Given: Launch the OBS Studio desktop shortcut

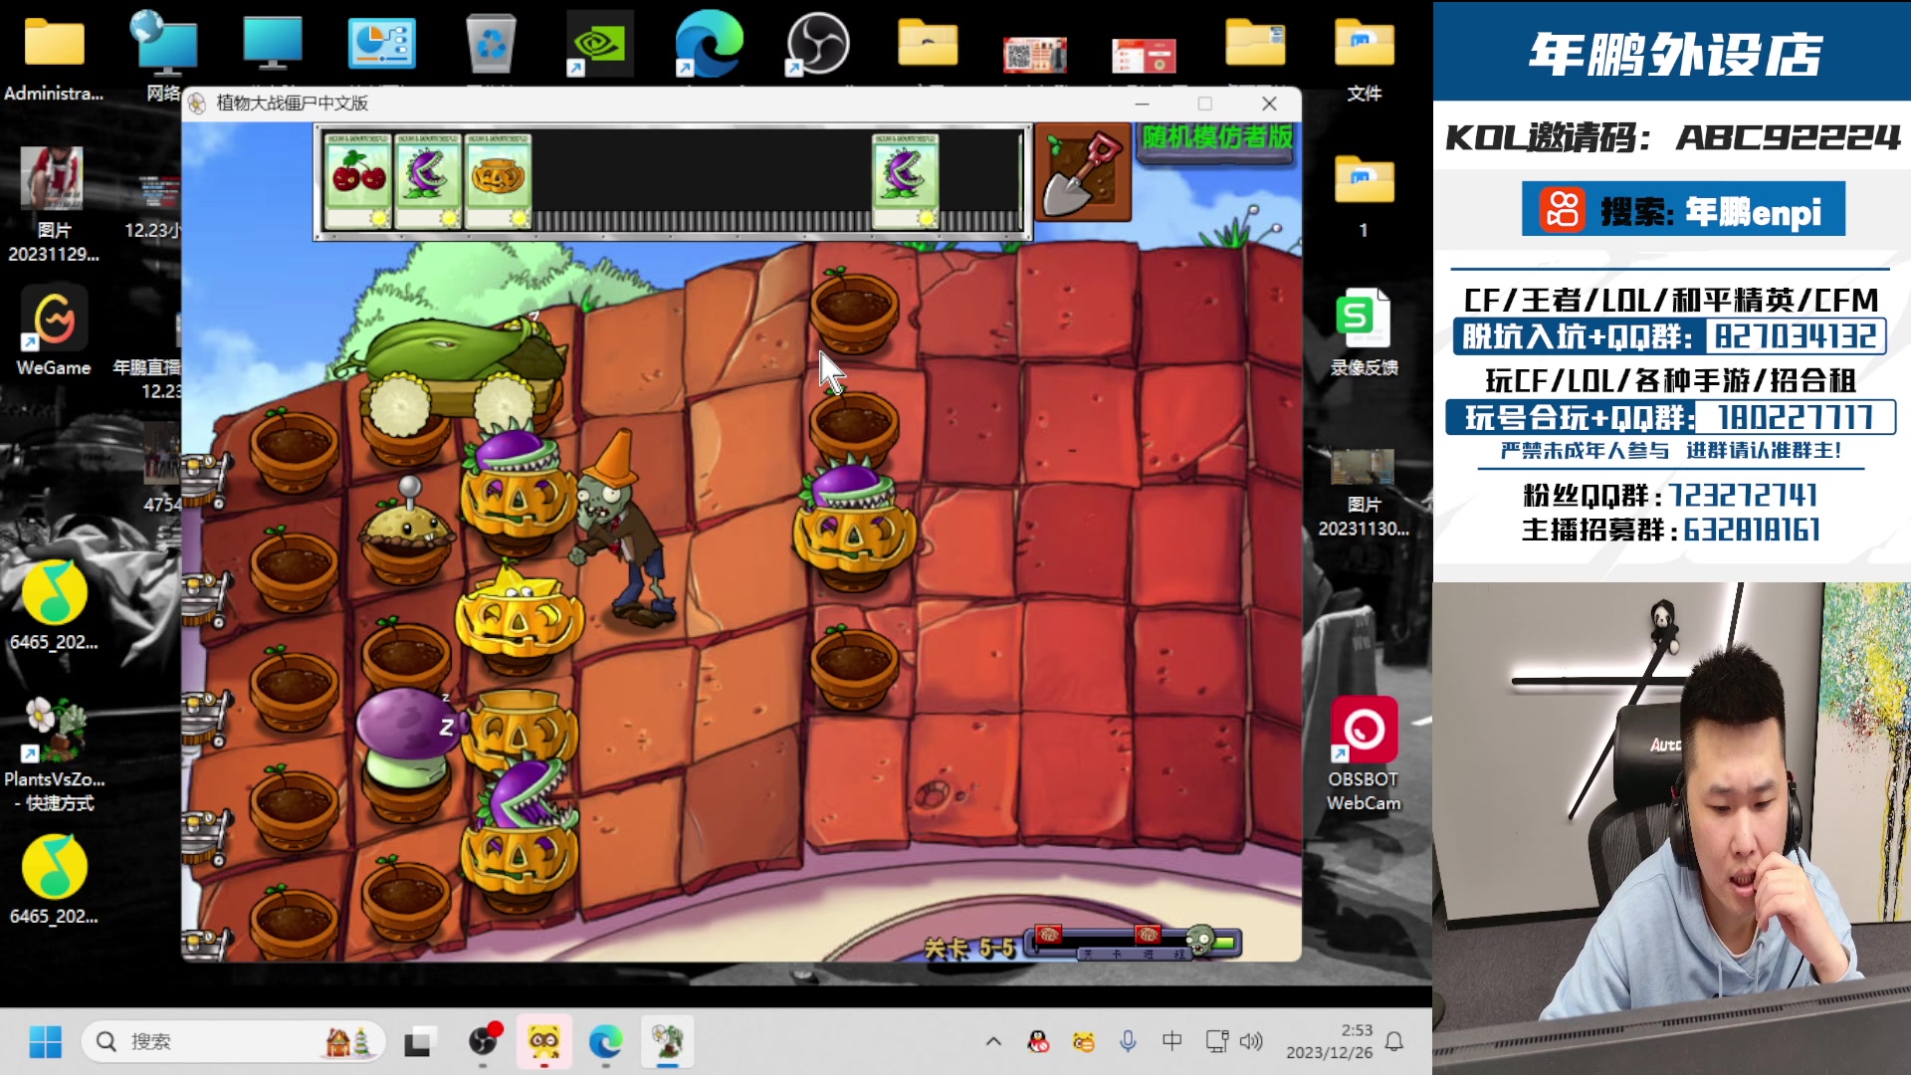Looking at the screenshot, I should tap(818, 44).
